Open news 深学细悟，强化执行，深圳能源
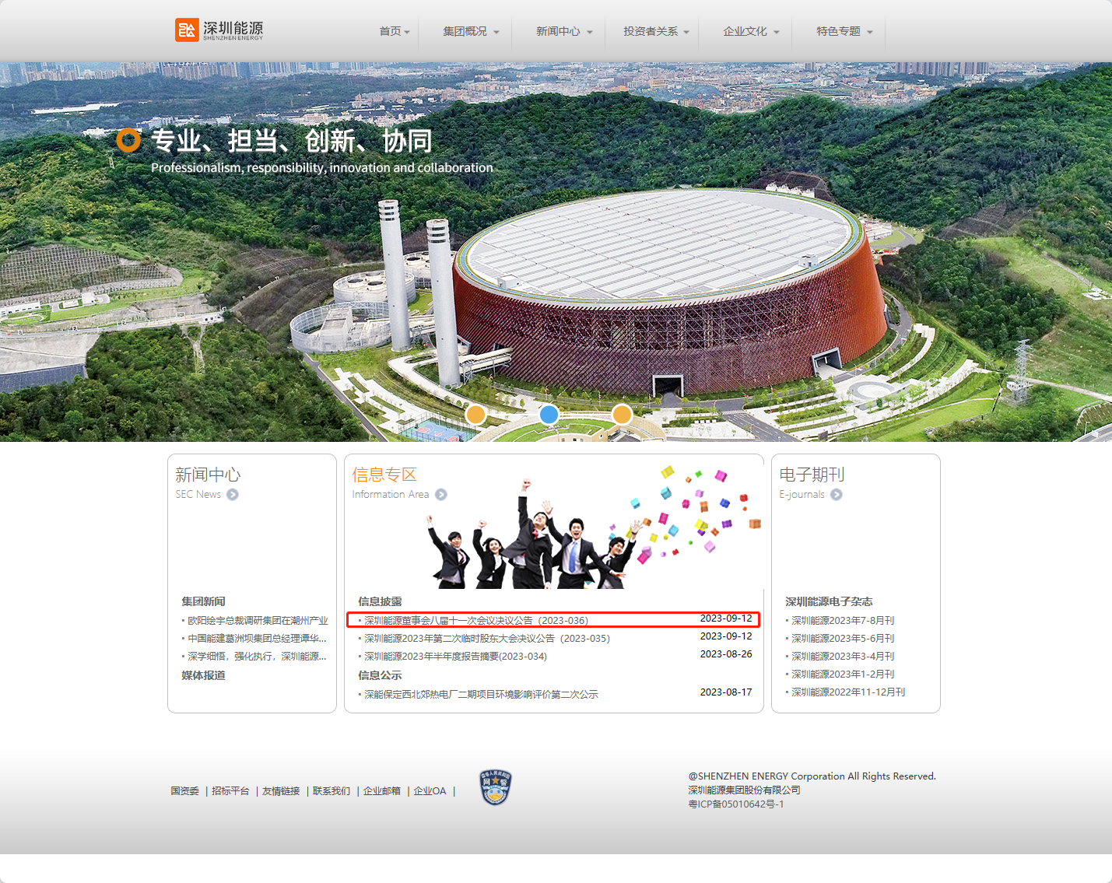This screenshot has width=1112, height=883. click(x=257, y=657)
